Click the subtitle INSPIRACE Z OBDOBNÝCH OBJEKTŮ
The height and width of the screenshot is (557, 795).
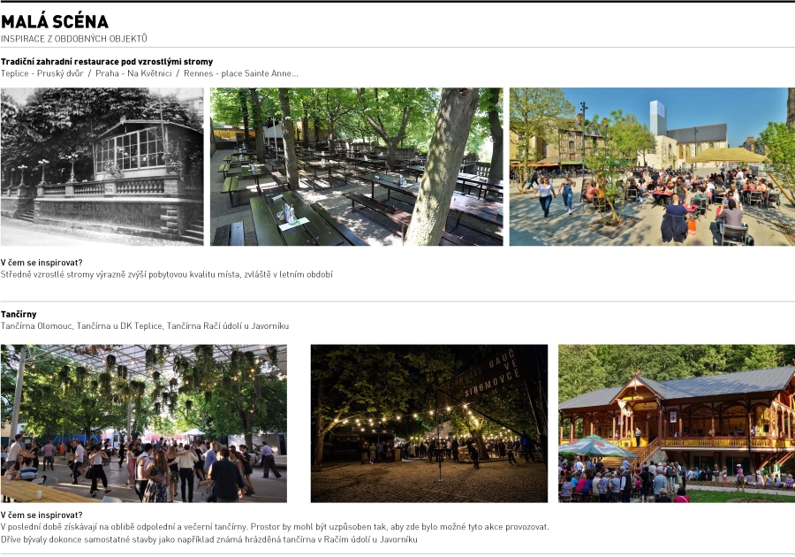[74, 39]
